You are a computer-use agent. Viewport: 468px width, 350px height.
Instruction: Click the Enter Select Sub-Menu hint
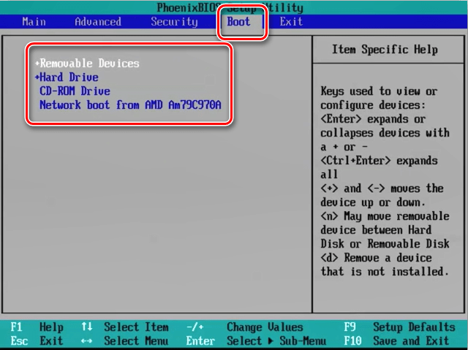(x=256, y=341)
